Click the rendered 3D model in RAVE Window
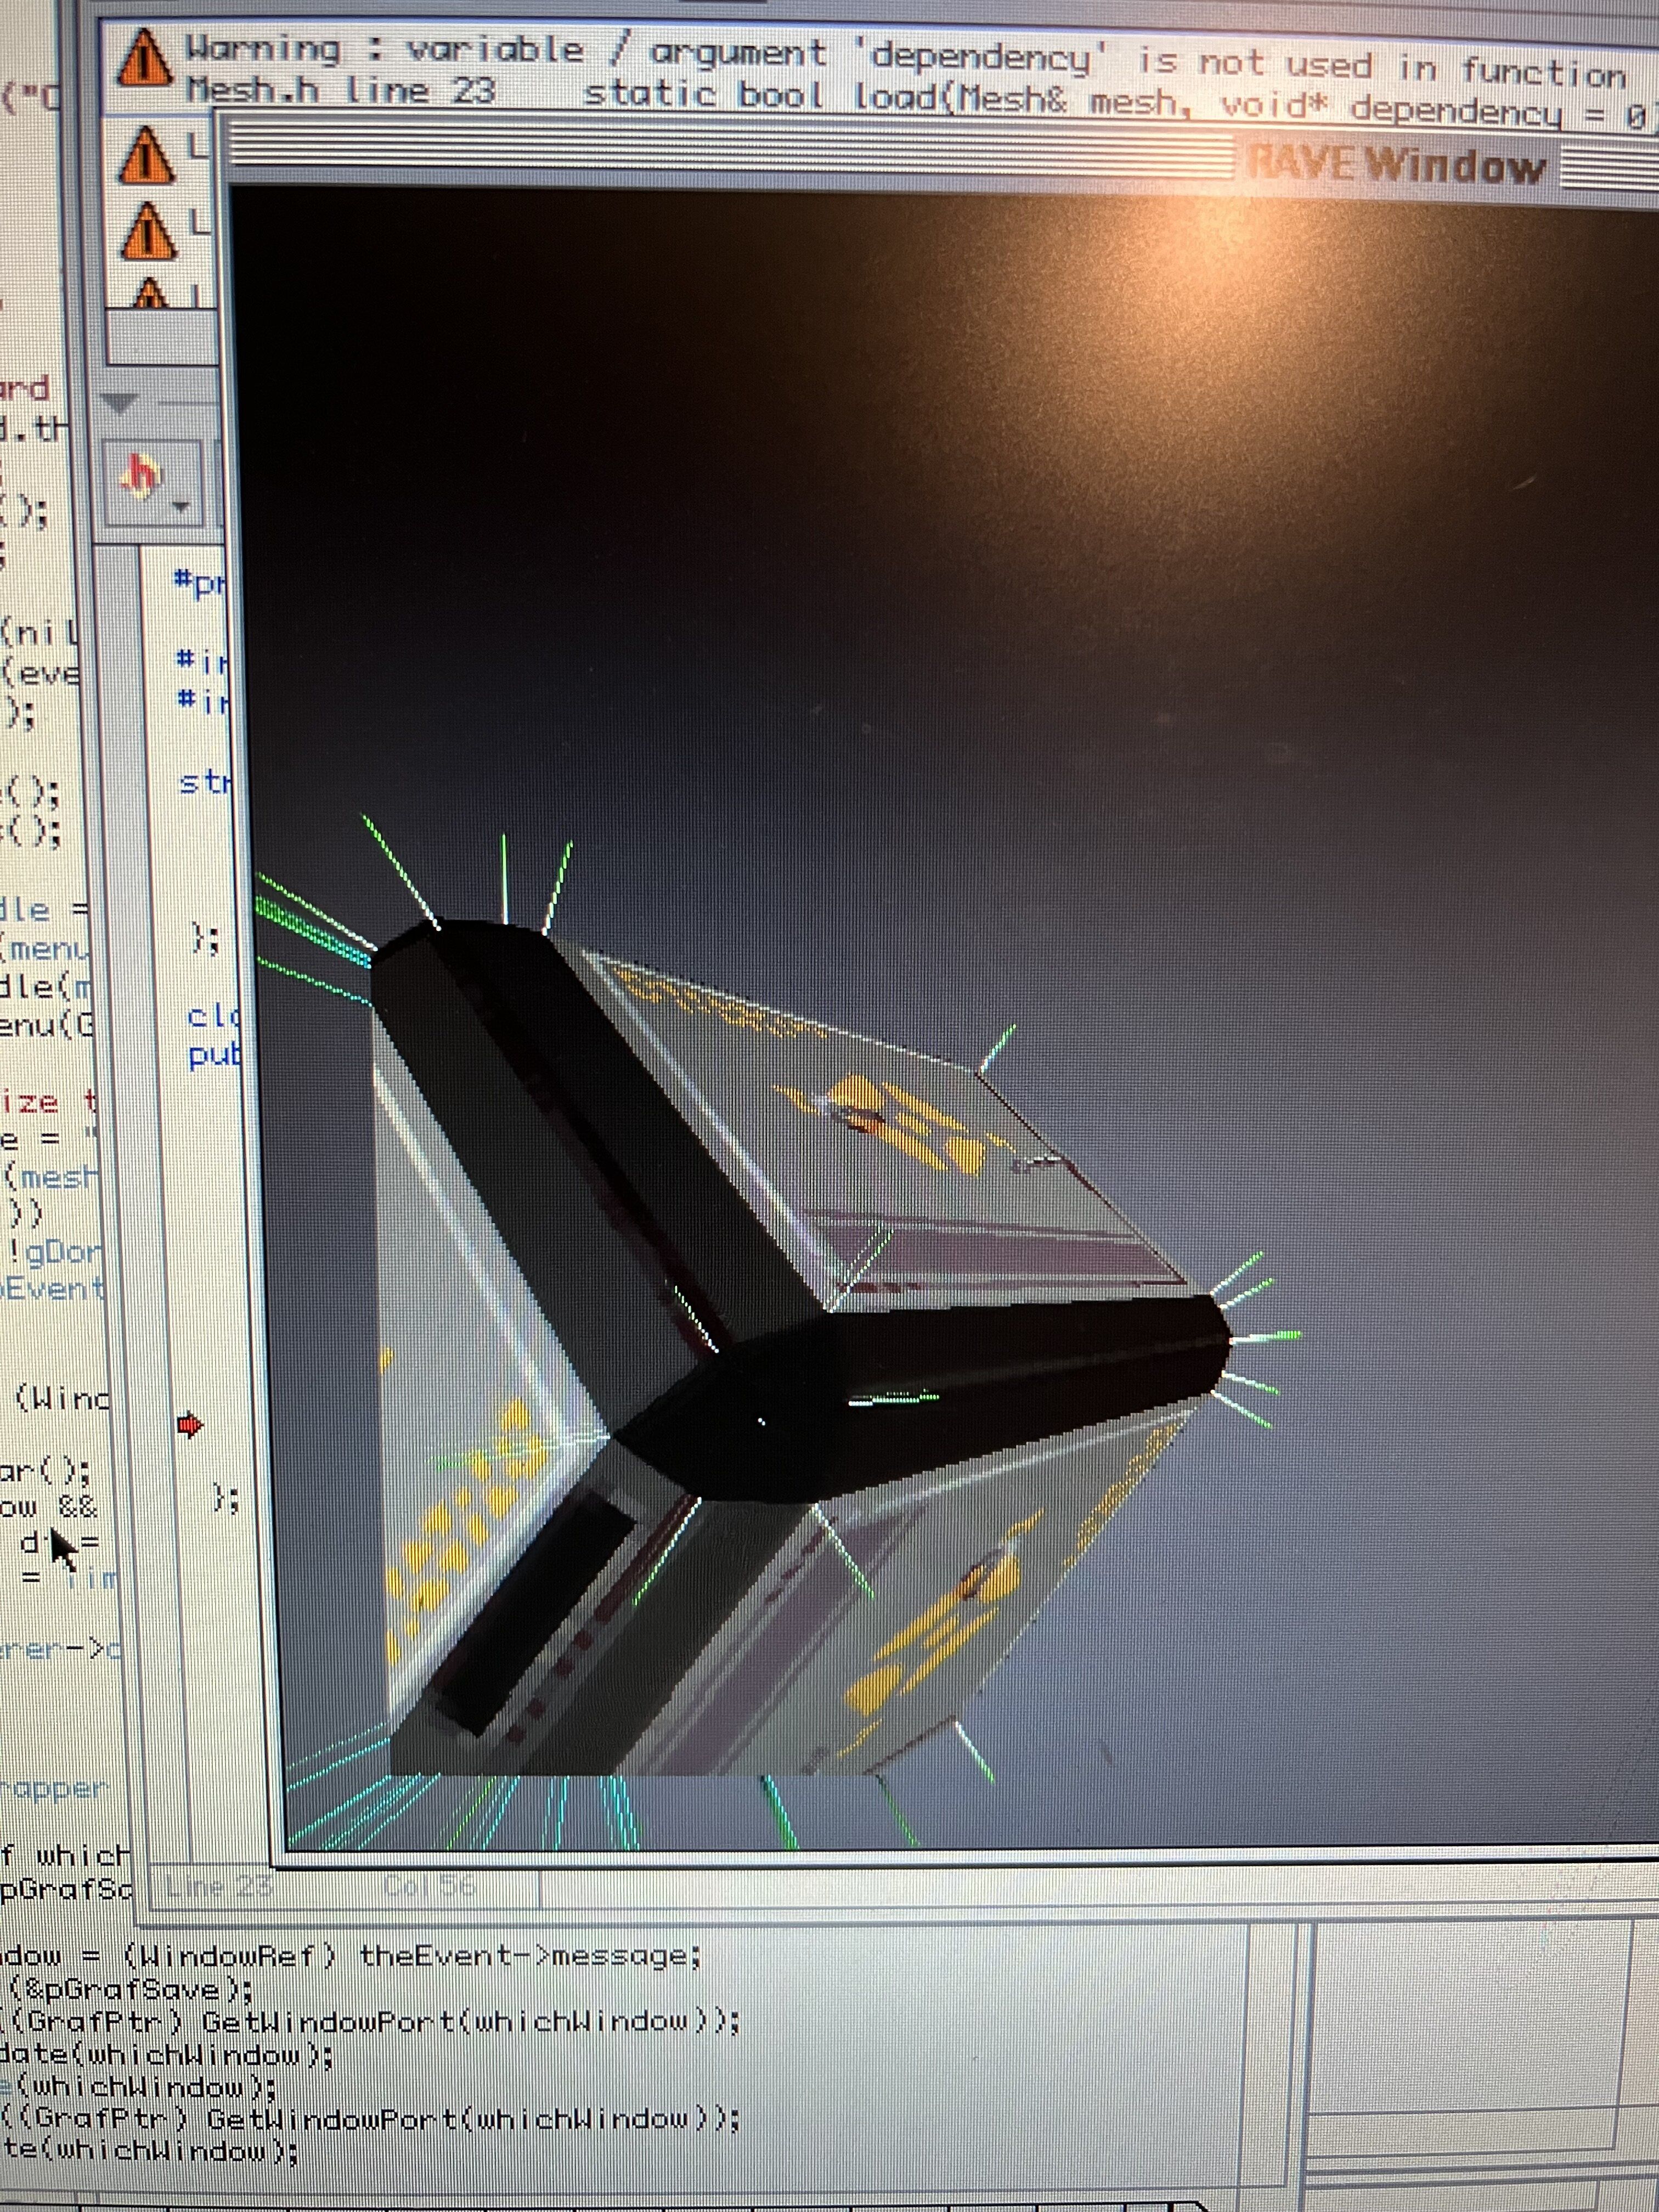The width and height of the screenshot is (1659, 2212). click(800, 1350)
